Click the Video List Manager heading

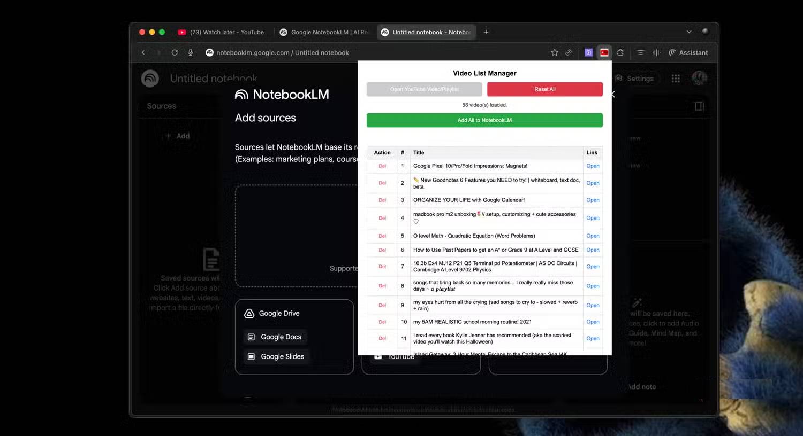484,73
